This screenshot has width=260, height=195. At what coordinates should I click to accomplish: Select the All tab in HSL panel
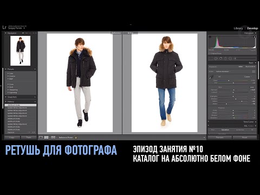click(252, 129)
